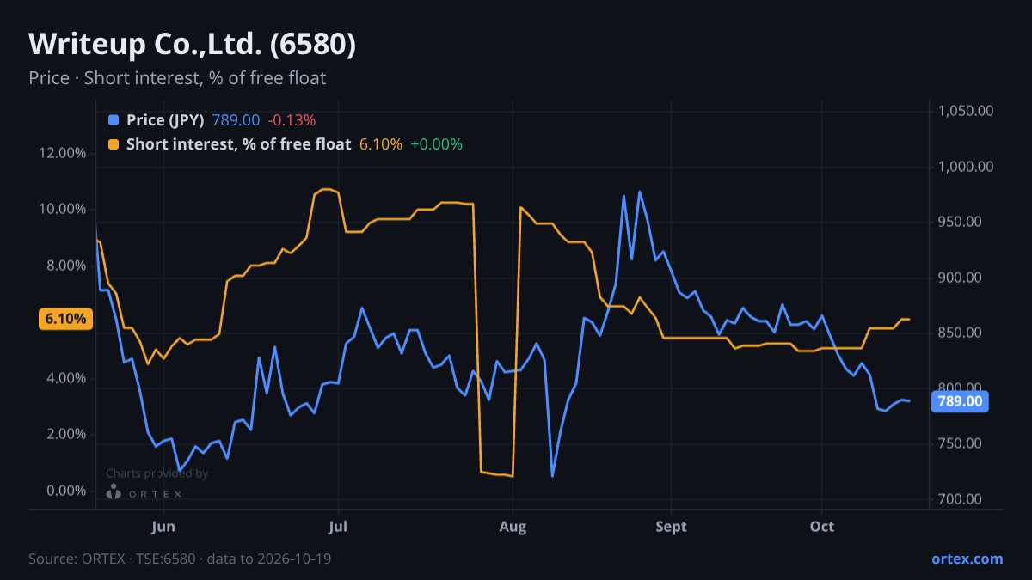Click the 950.00 right axis label
The image size is (1032, 580).
pos(961,222)
